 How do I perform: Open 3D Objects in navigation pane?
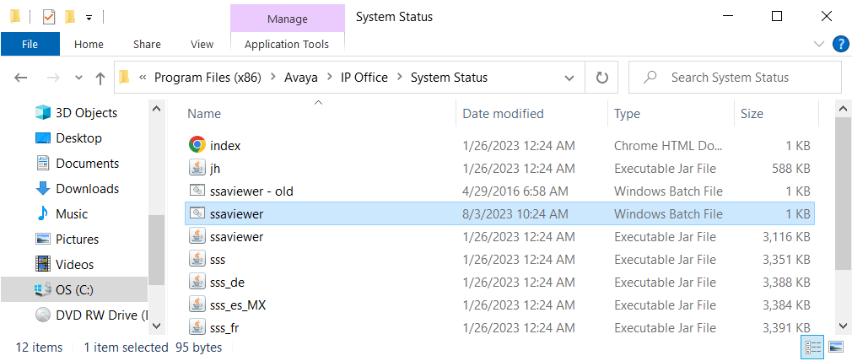click(x=86, y=112)
